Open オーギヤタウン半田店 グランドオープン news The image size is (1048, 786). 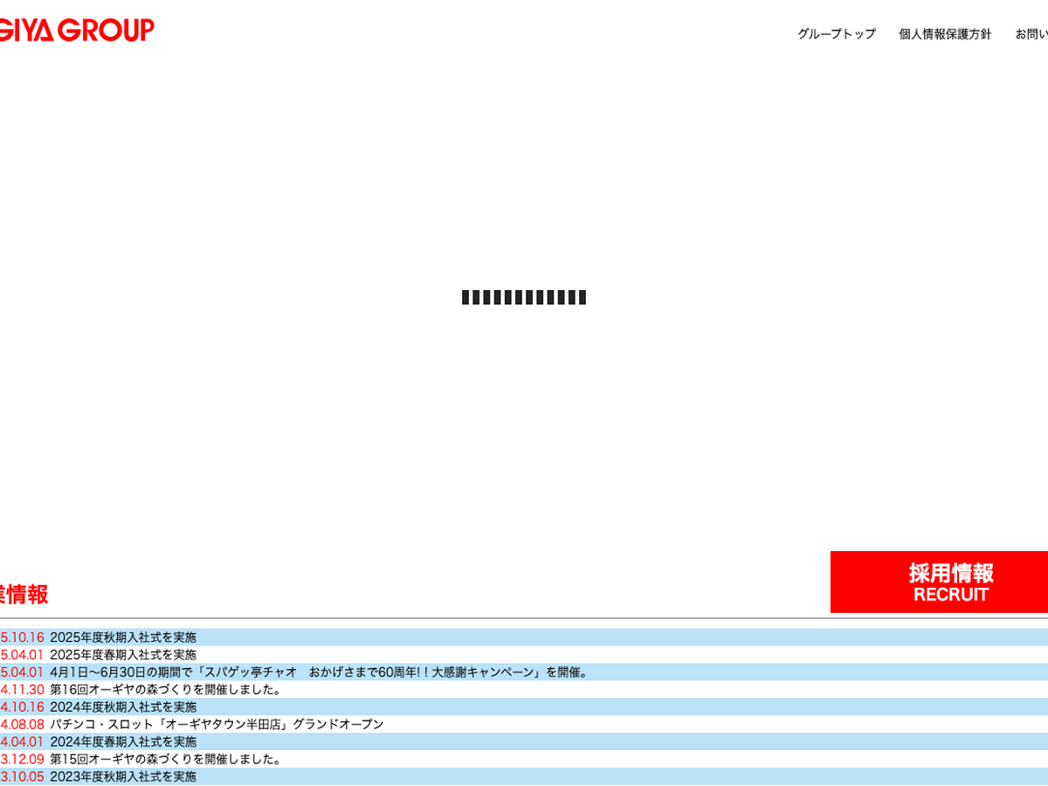point(217,725)
